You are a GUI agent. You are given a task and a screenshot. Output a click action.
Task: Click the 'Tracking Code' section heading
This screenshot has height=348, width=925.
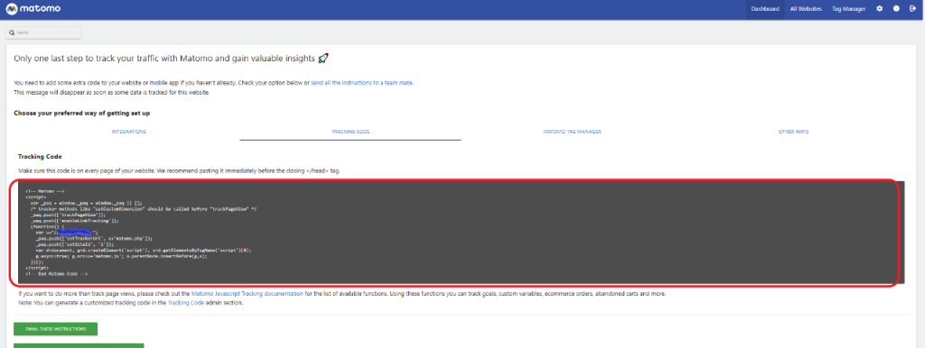(40, 157)
